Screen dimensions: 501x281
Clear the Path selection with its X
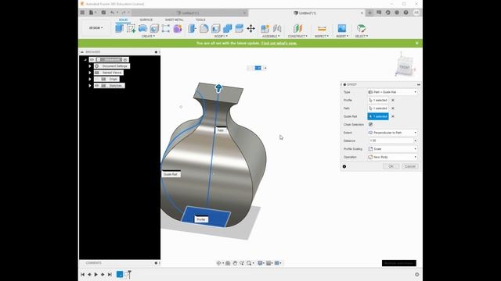393,108
